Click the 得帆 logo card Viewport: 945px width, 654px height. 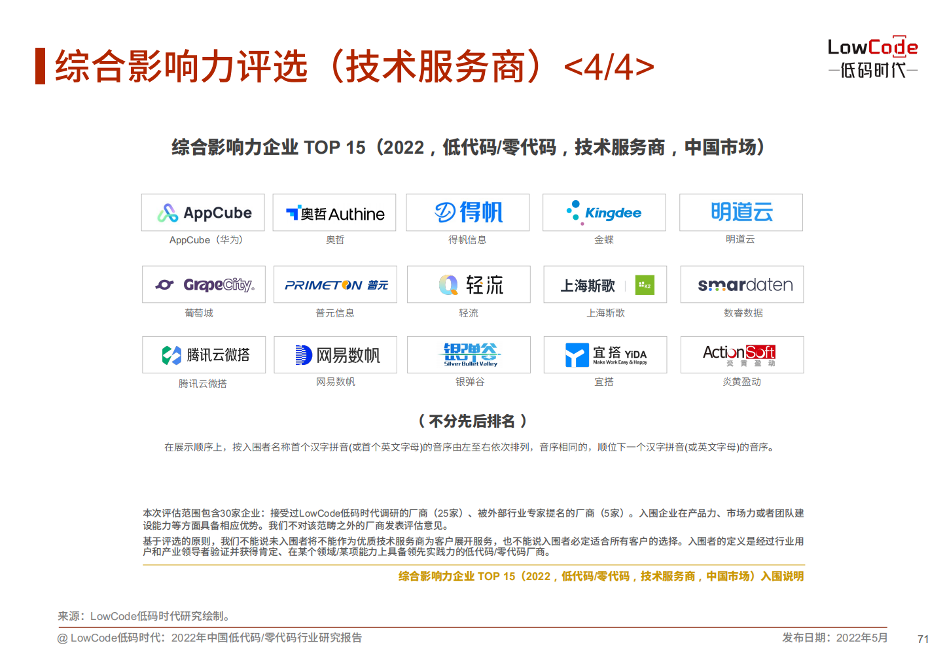(x=468, y=213)
